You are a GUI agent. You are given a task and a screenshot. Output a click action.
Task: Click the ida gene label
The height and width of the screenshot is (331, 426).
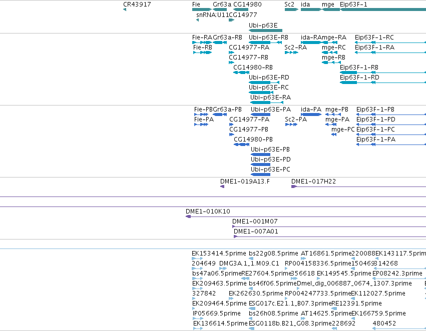click(x=305, y=4)
